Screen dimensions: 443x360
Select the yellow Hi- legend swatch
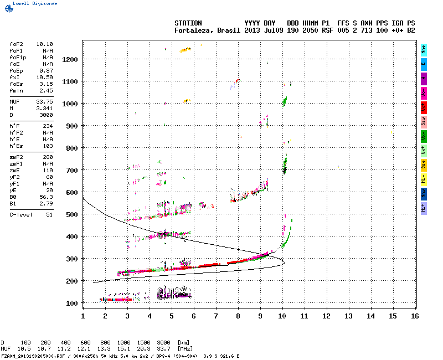pos(424,179)
